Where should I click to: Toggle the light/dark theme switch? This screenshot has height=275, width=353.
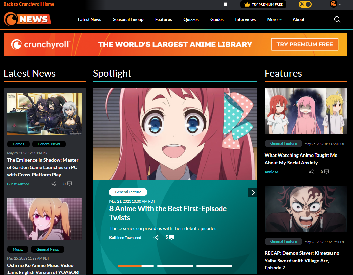coord(305,4)
